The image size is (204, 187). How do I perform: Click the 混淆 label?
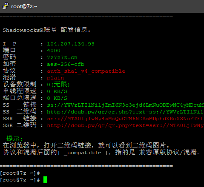click(9, 77)
